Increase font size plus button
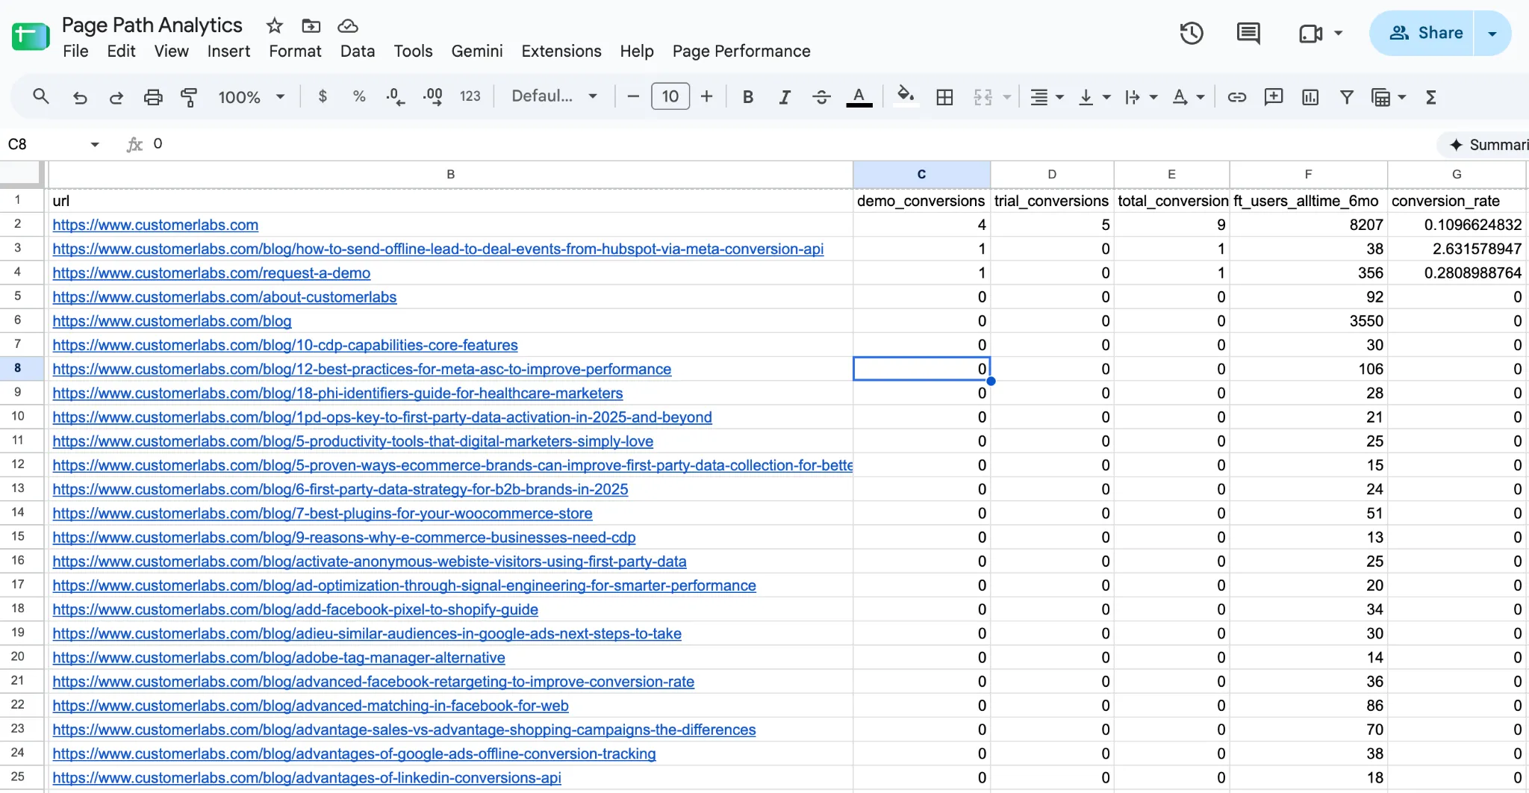The width and height of the screenshot is (1529, 793). (x=707, y=96)
